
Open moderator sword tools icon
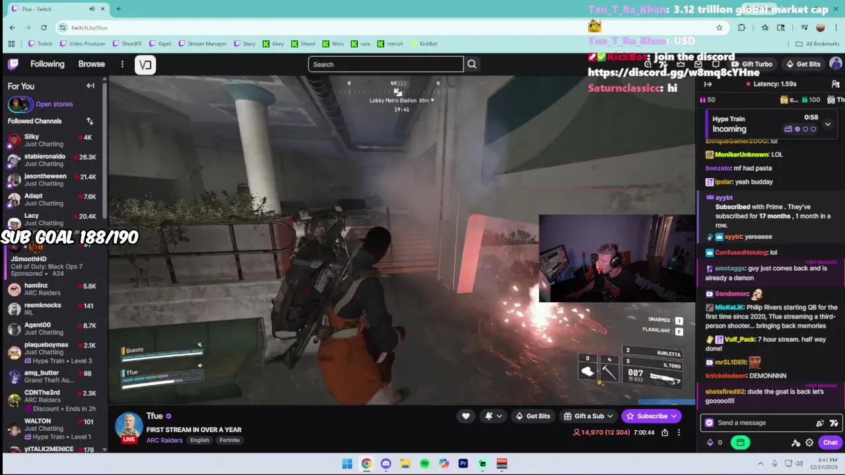(x=795, y=443)
